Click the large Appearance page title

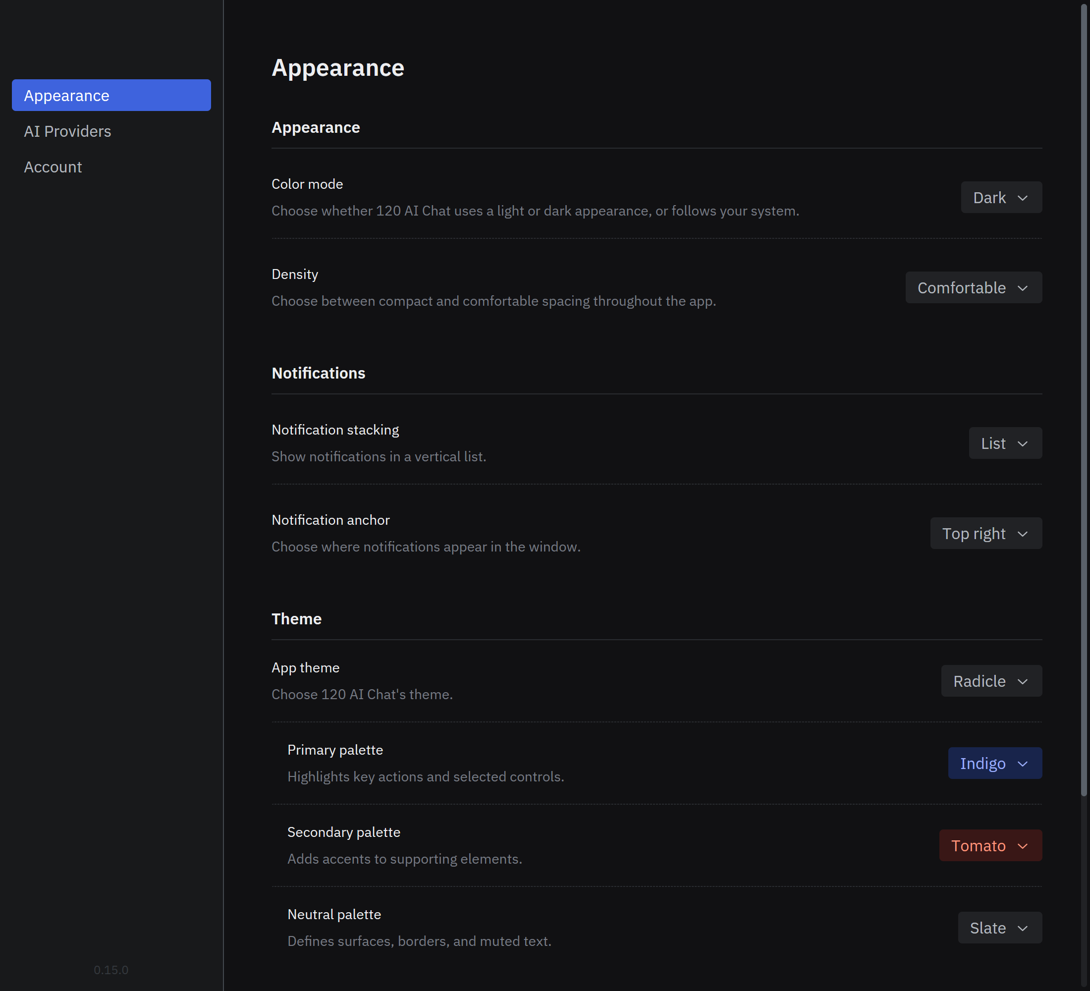coord(338,68)
